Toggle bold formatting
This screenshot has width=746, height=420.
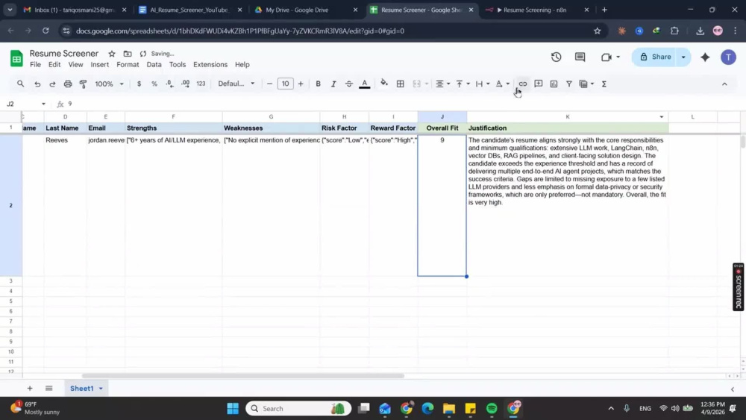coord(318,84)
